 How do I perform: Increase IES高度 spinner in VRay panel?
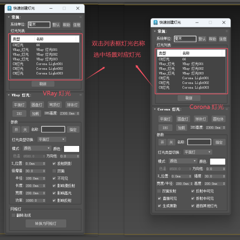click(x=78, y=112)
